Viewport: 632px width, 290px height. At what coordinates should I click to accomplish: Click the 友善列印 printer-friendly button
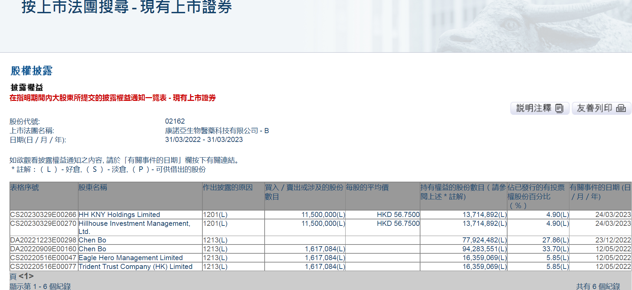[x=601, y=108]
